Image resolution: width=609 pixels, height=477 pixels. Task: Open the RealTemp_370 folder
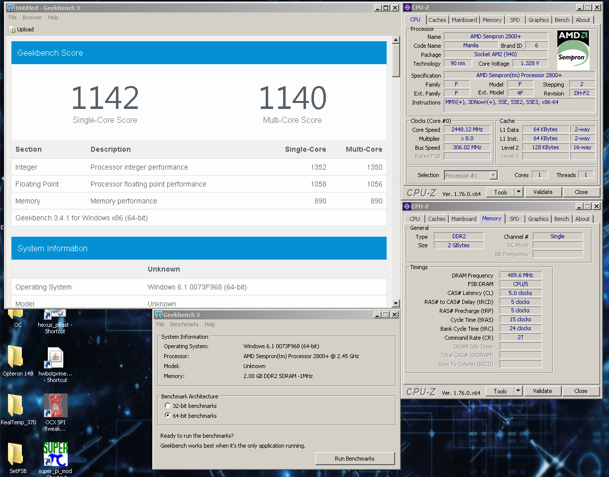click(x=15, y=406)
